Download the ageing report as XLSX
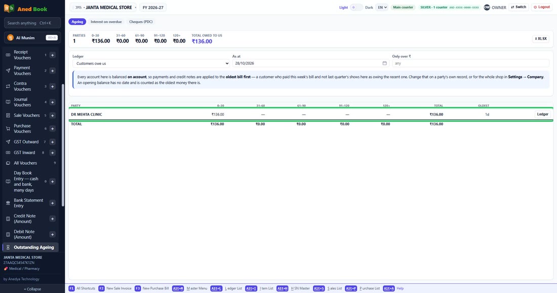 [x=541, y=39]
